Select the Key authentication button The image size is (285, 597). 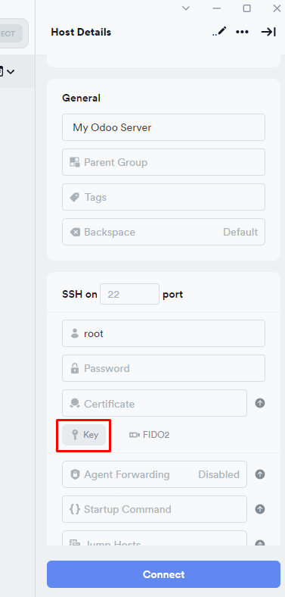pyautogui.click(x=84, y=435)
